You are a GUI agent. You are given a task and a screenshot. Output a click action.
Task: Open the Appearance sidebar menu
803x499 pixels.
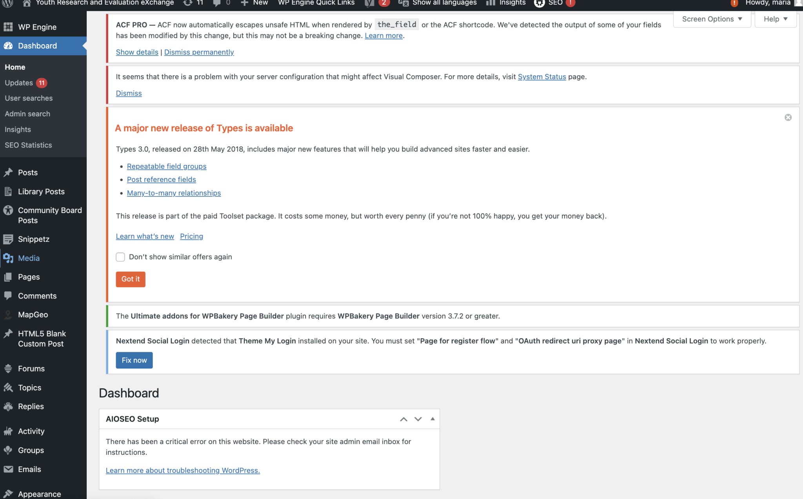(39, 494)
